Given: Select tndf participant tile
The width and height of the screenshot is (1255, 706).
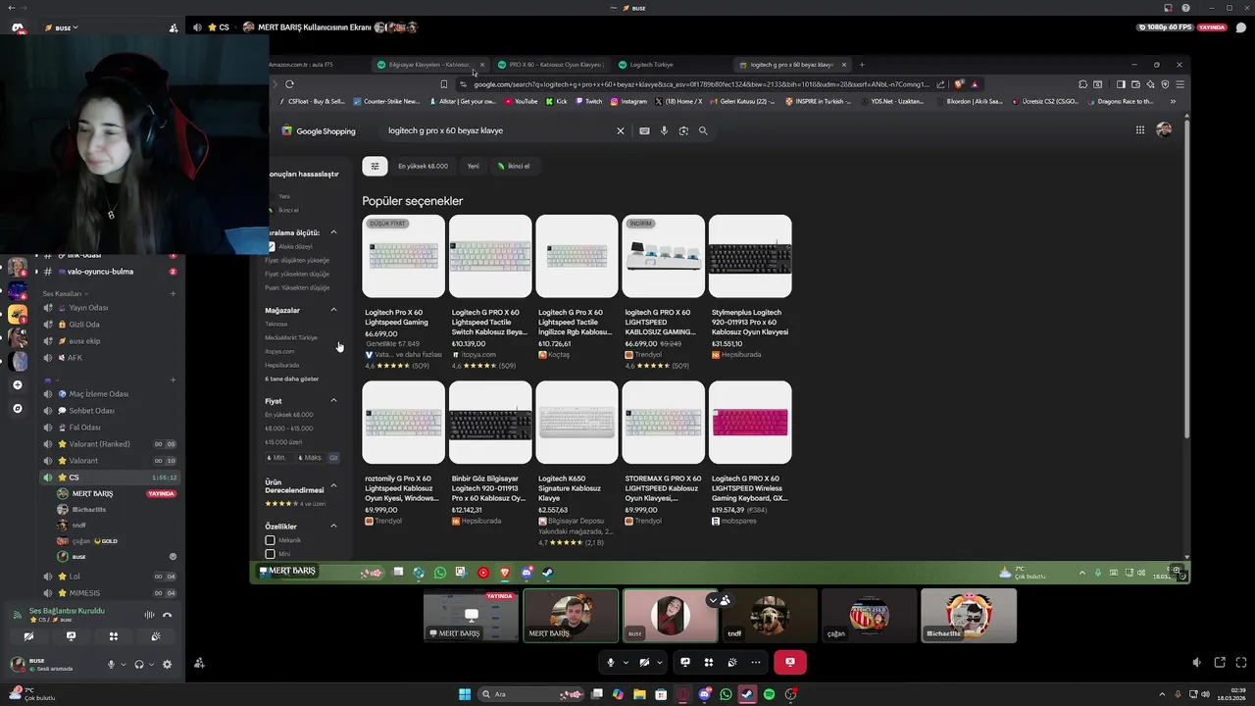Looking at the screenshot, I should click(770, 616).
